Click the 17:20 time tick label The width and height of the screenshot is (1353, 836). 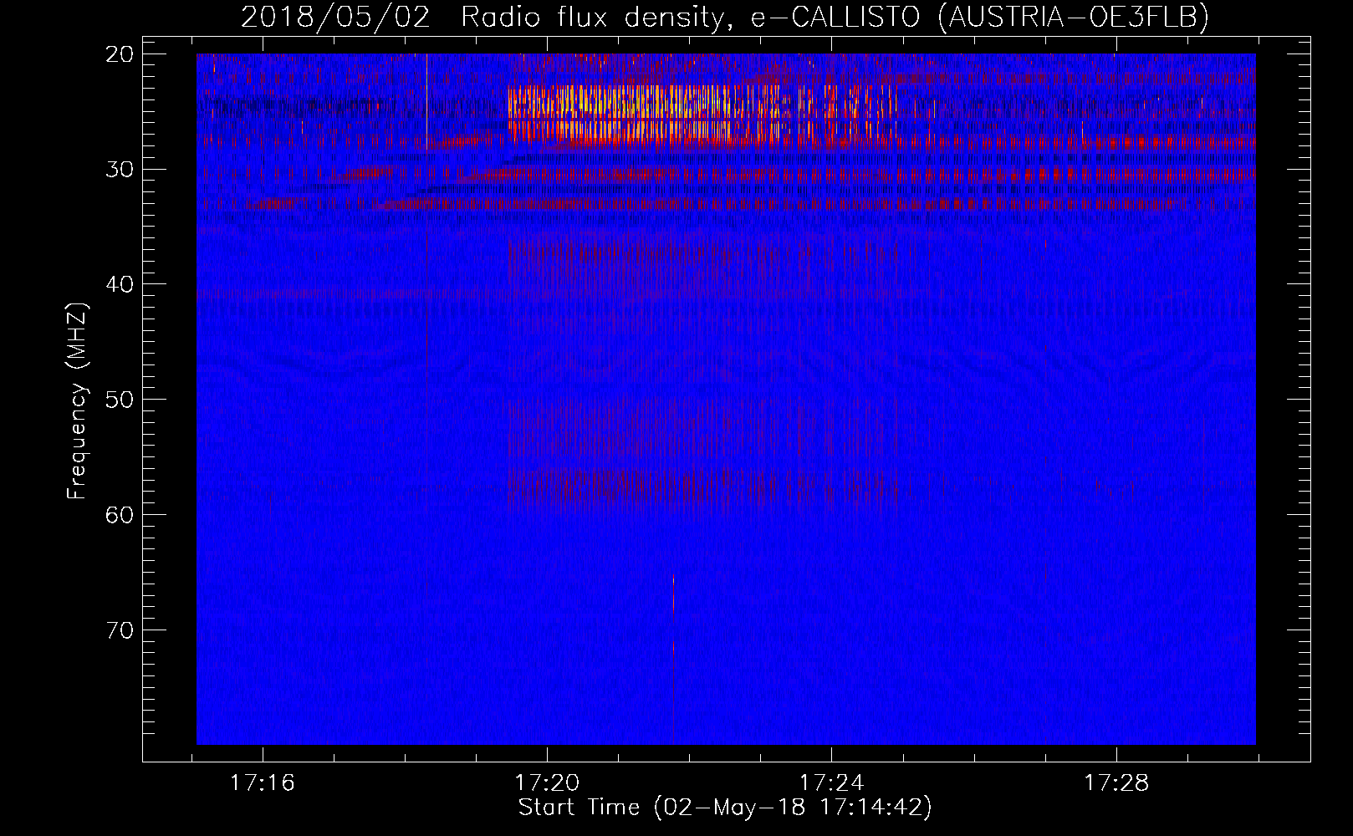(x=547, y=783)
